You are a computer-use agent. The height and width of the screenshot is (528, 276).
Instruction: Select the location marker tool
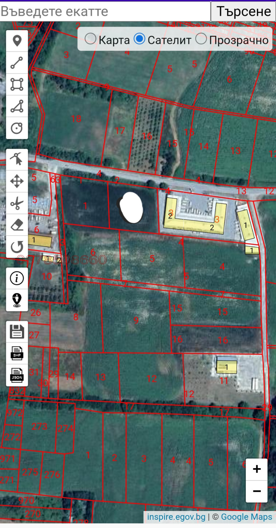click(17, 41)
